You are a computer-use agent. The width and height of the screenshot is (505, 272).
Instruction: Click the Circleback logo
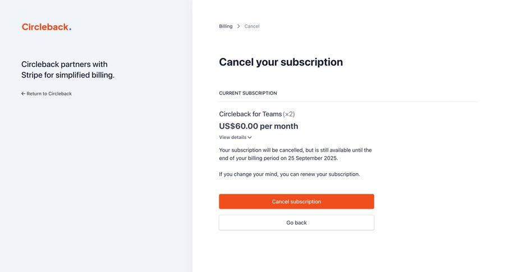point(45,27)
